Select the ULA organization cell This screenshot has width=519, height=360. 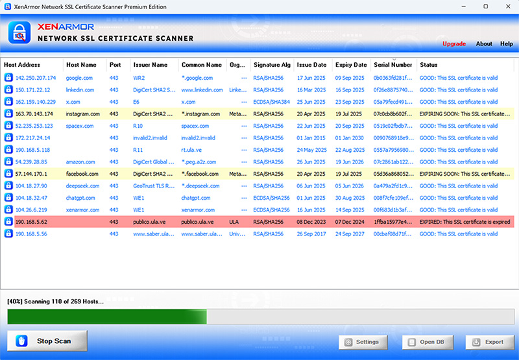click(x=234, y=222)
